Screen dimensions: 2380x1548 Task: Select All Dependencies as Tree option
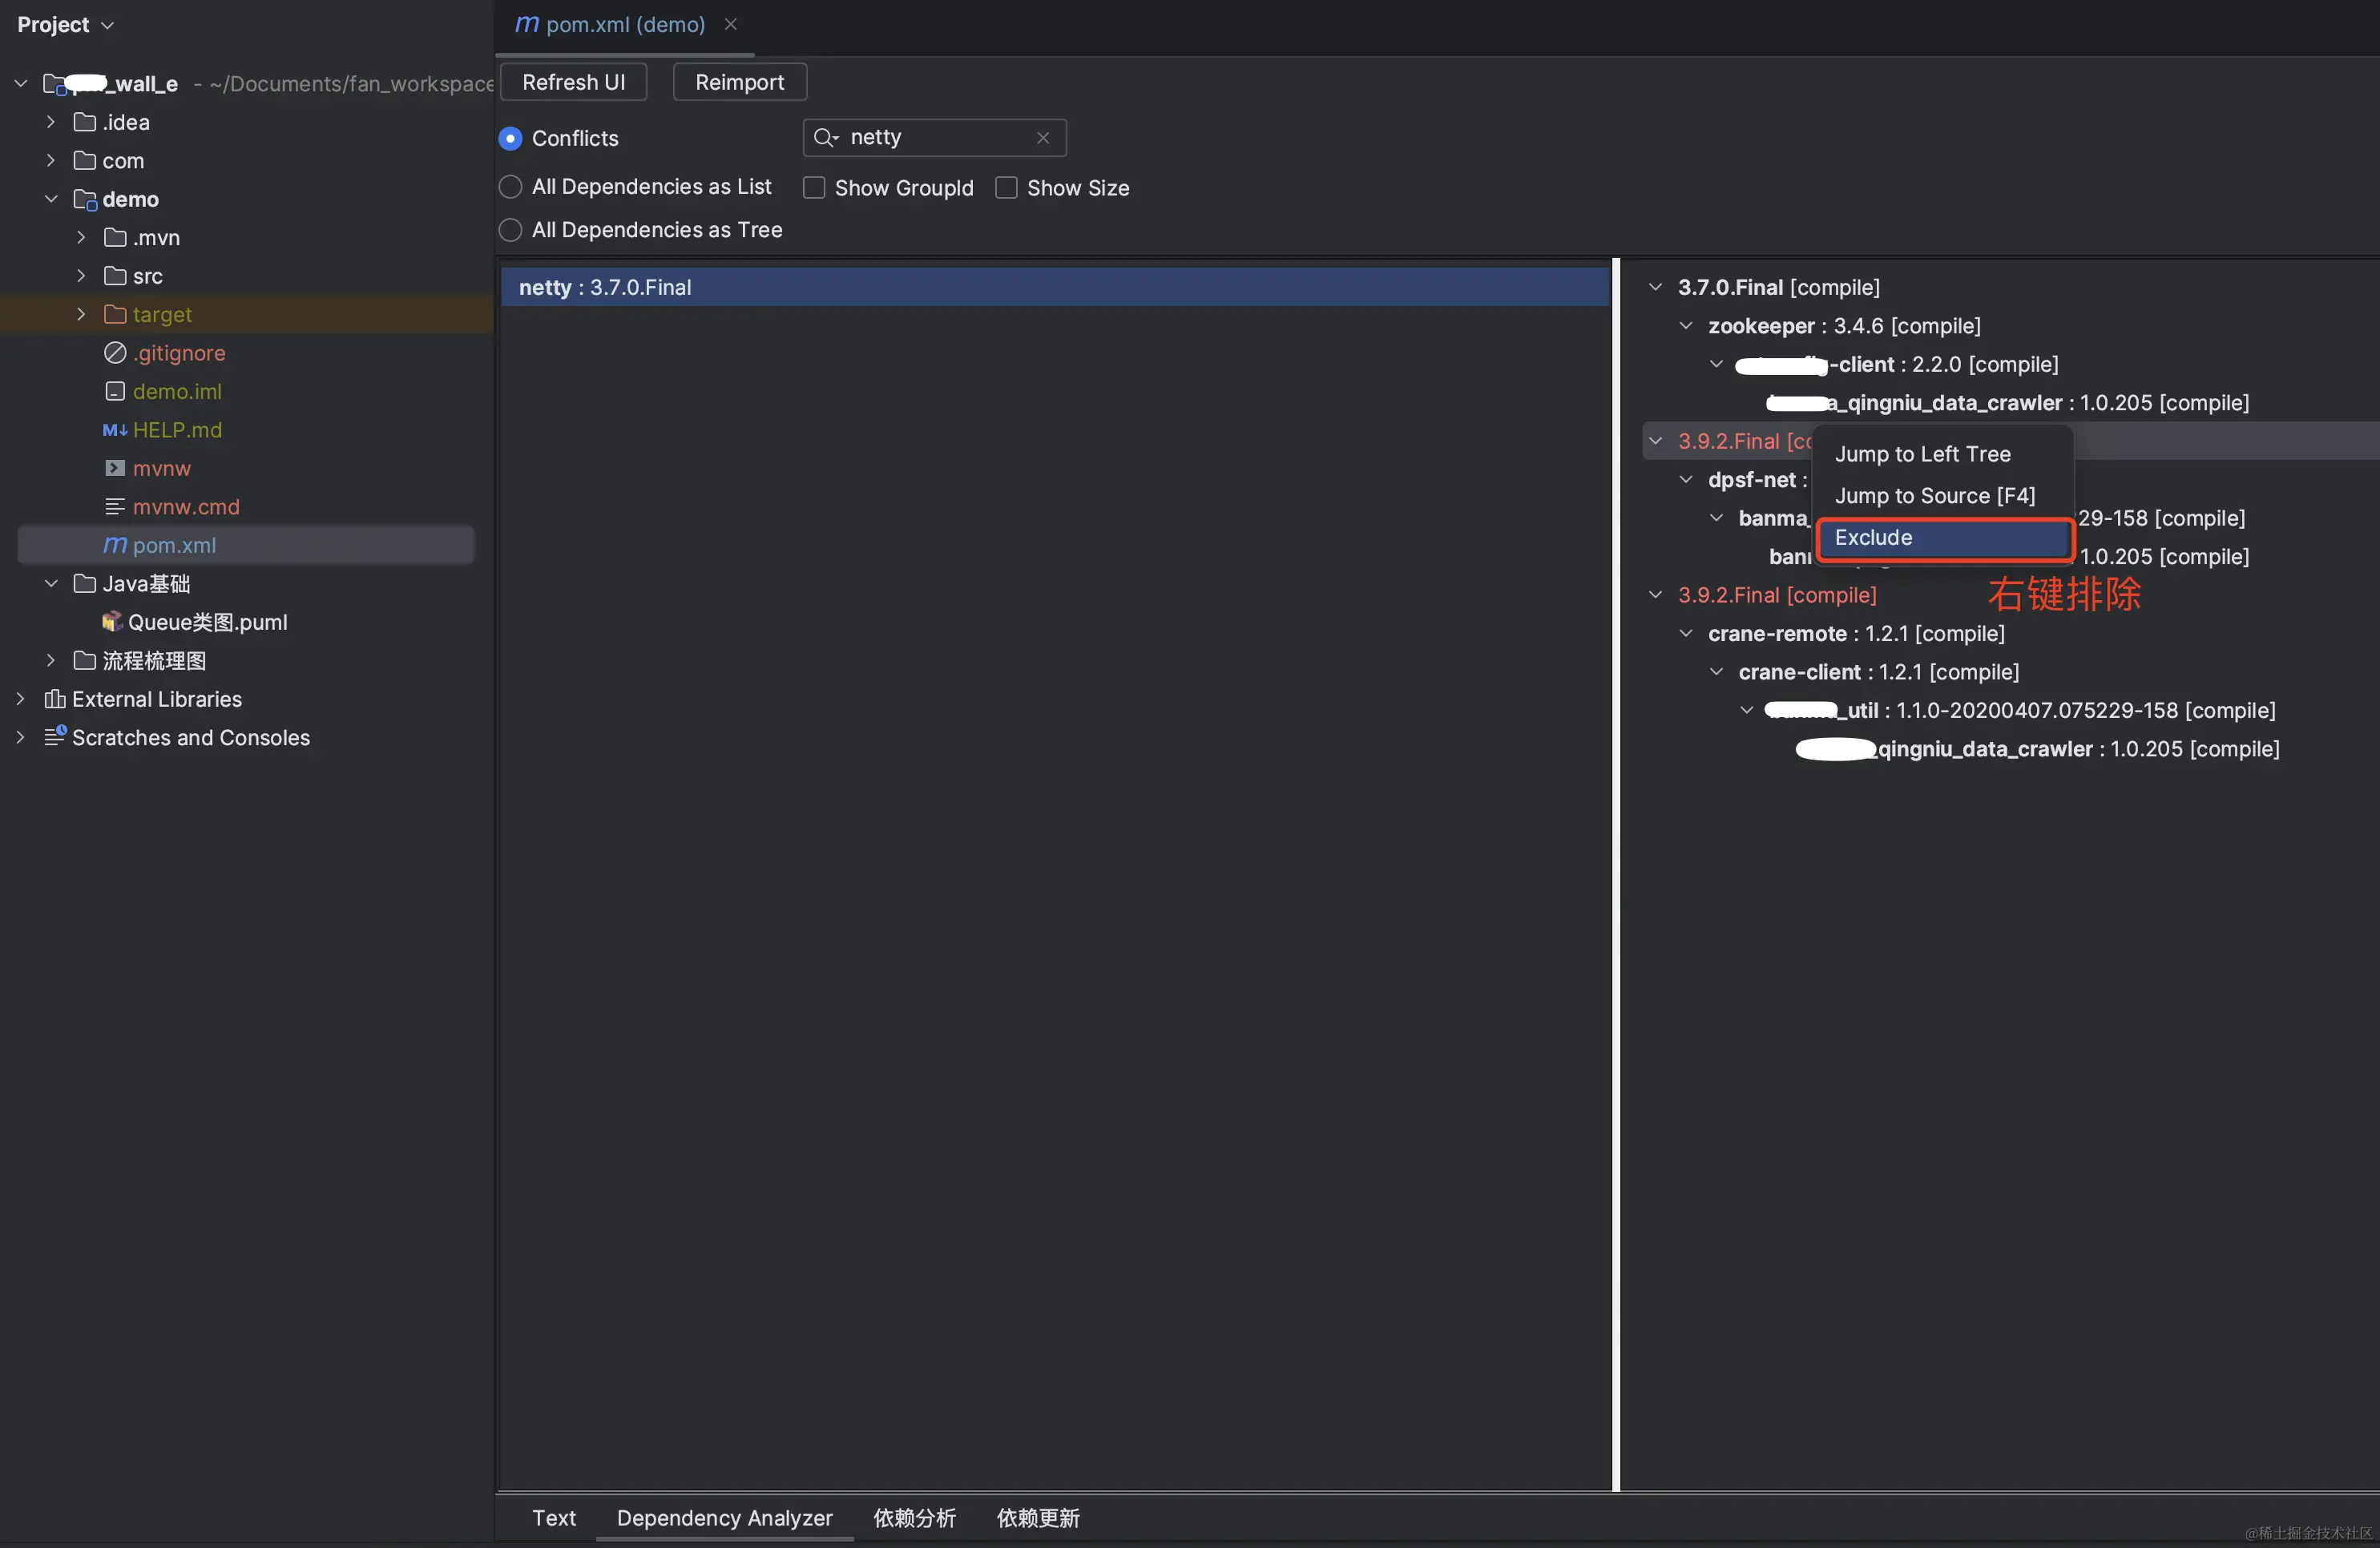511,230
